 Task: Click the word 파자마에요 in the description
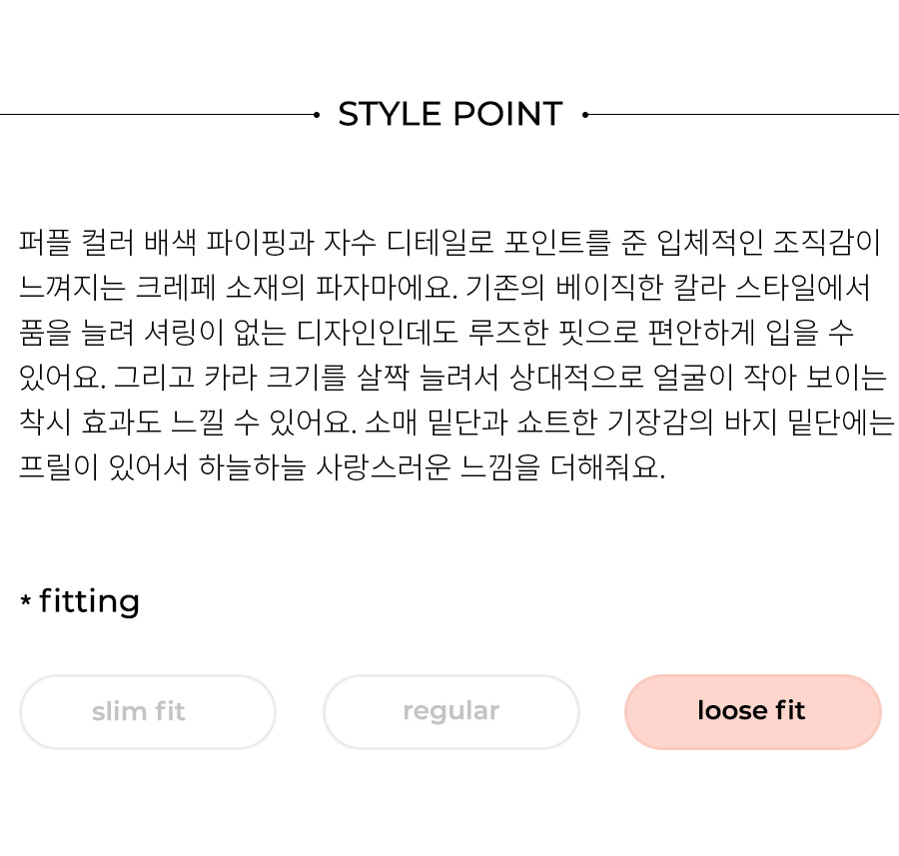click(x=387, y=287)
